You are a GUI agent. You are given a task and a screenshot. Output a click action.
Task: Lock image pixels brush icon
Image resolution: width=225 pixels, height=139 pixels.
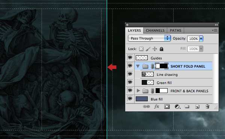point(148,49)
